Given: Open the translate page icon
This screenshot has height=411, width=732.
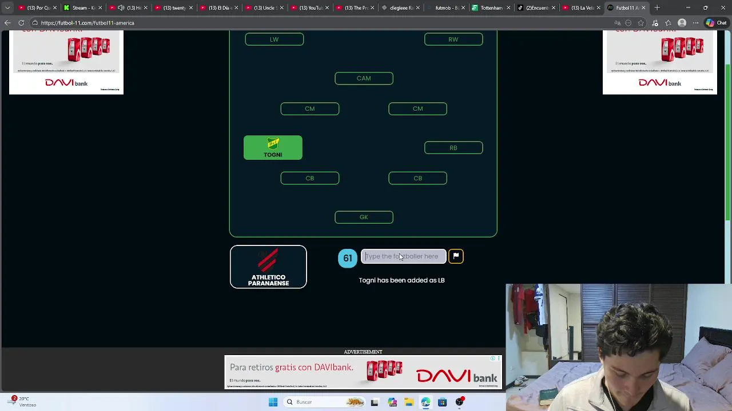Looking at the screenshot, I should [x=618, y=23].
